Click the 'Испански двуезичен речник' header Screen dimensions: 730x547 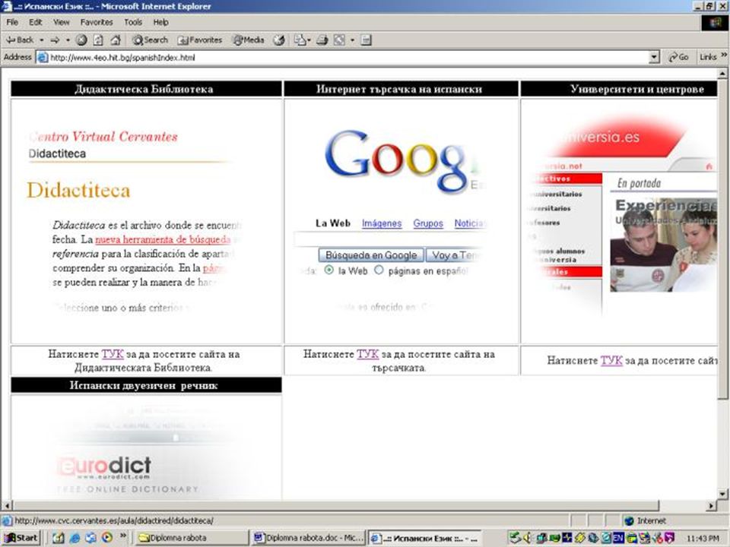tap(146, 385)
